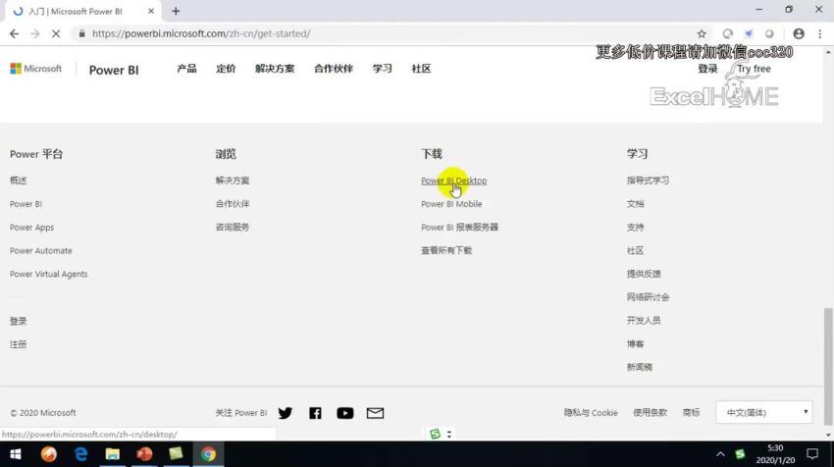Open the Windows notification center
Viewport: 834px width, 467px height.
(812, 454)
